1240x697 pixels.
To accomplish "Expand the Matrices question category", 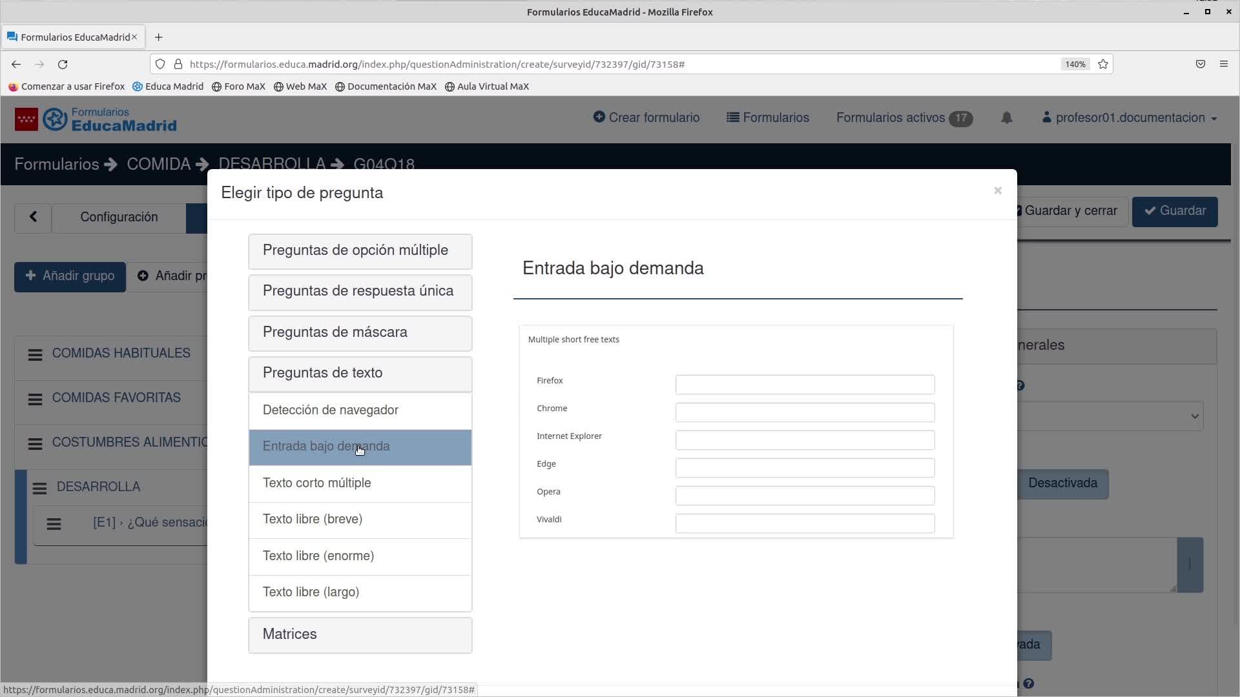I will pyautogui.click(x=360, y=634).
